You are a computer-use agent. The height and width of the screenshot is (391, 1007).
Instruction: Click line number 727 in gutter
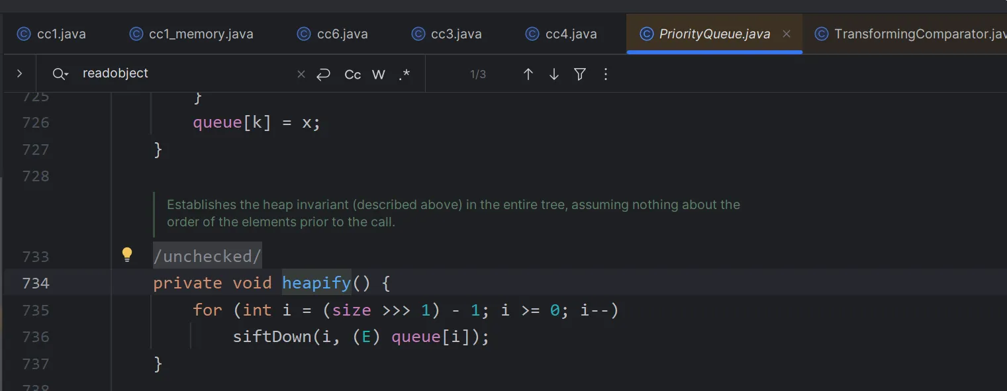[x=36, y=150]
